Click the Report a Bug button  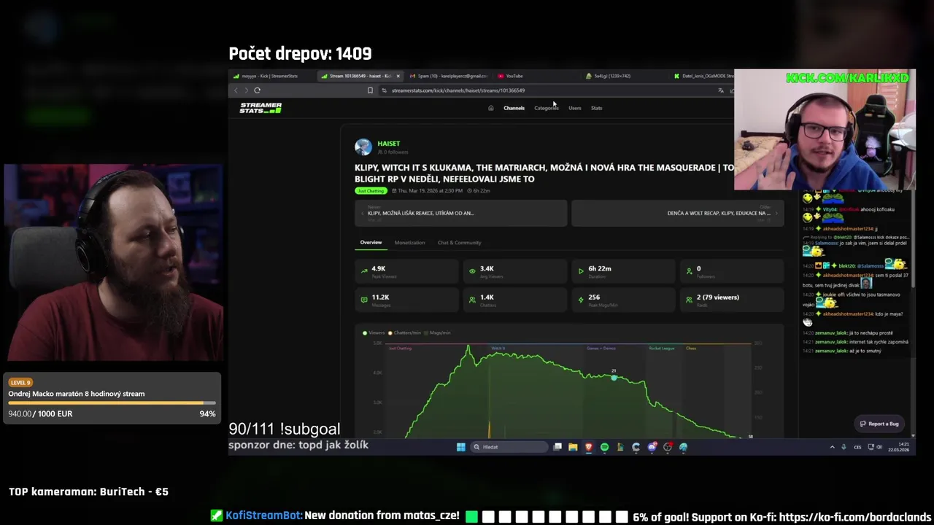coord(879,424)
